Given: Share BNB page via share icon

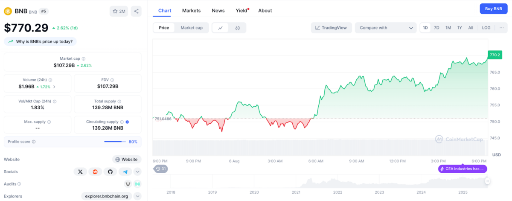Looking at the screenshot, I should click(136, 11).
